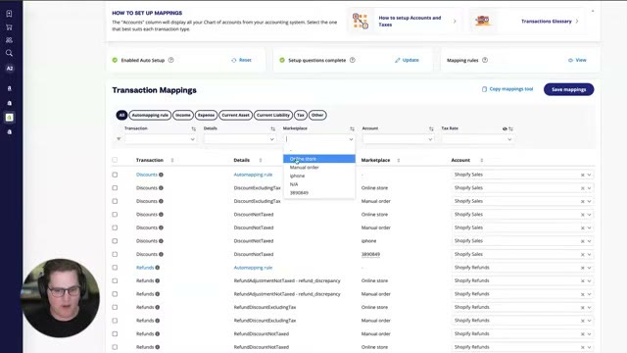Click help icon beside Enabled Auto Setup
Viewport: 627px width, 353px height.
point(170,60)
